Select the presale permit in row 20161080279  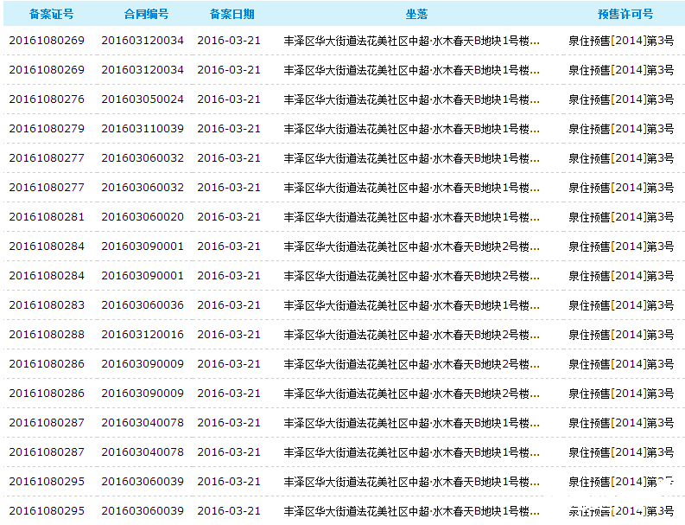tap(621, 129)
